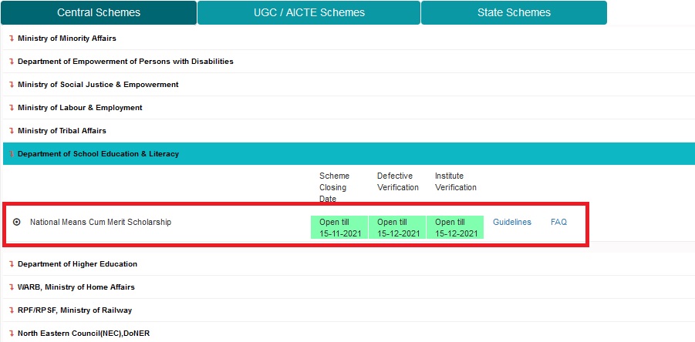
Task: Click Institute Verification 'Open till 15-12-2021' cell
Action: (455, 227)
